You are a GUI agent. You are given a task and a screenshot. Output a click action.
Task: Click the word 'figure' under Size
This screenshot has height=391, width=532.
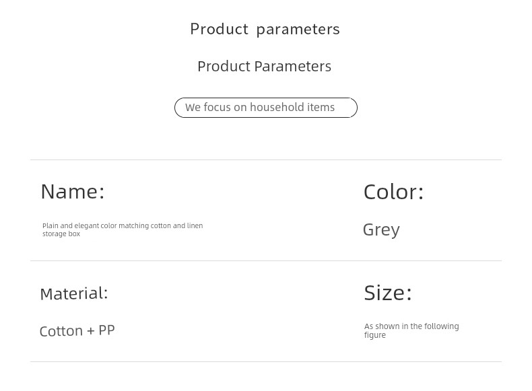pos(375,335)
